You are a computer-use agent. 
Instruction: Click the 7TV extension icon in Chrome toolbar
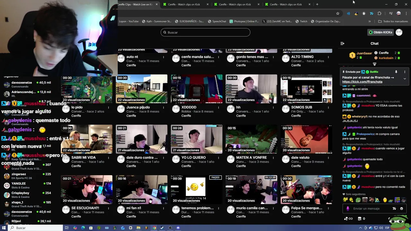372,13
